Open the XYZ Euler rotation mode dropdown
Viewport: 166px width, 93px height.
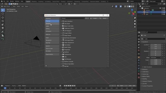(156, 58)
